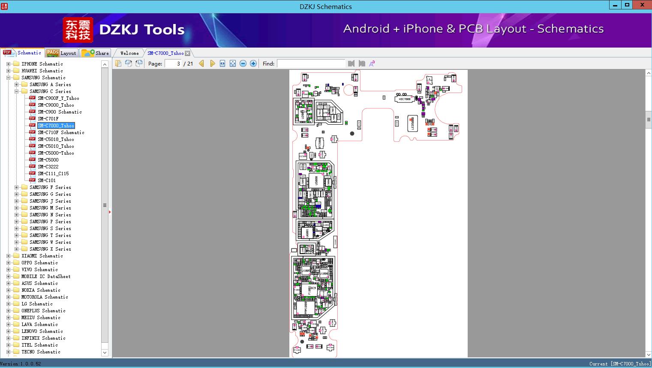Open the SM-C5010_Tshoo PDF
Viewport: 652px width, 368px height.
click(x=56, y=146)
